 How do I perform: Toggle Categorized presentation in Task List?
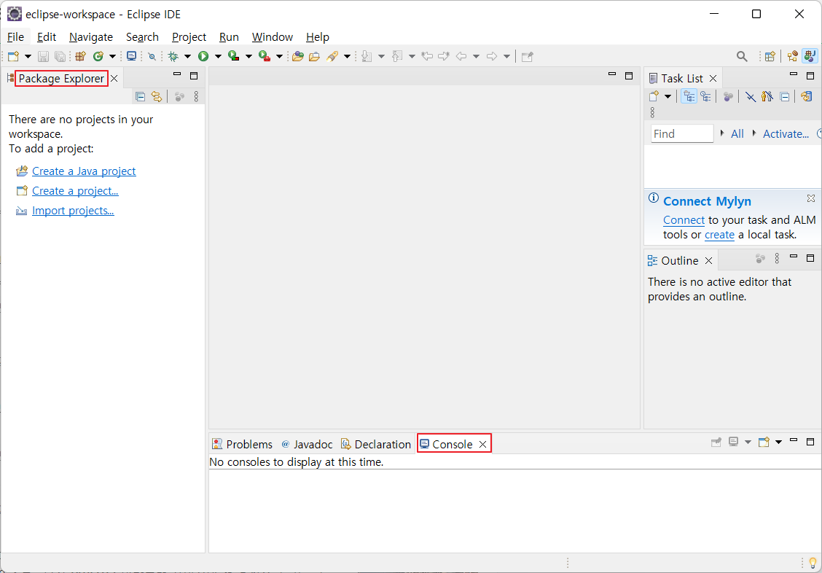pyautogui.click(x=689, y=96)
